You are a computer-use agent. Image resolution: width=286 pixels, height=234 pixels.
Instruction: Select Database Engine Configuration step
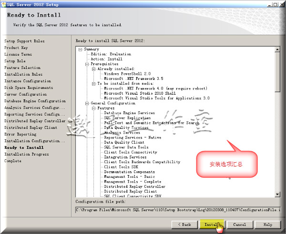tap(35, 101)
